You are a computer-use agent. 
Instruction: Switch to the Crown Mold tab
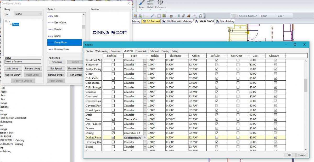[141, 51]
